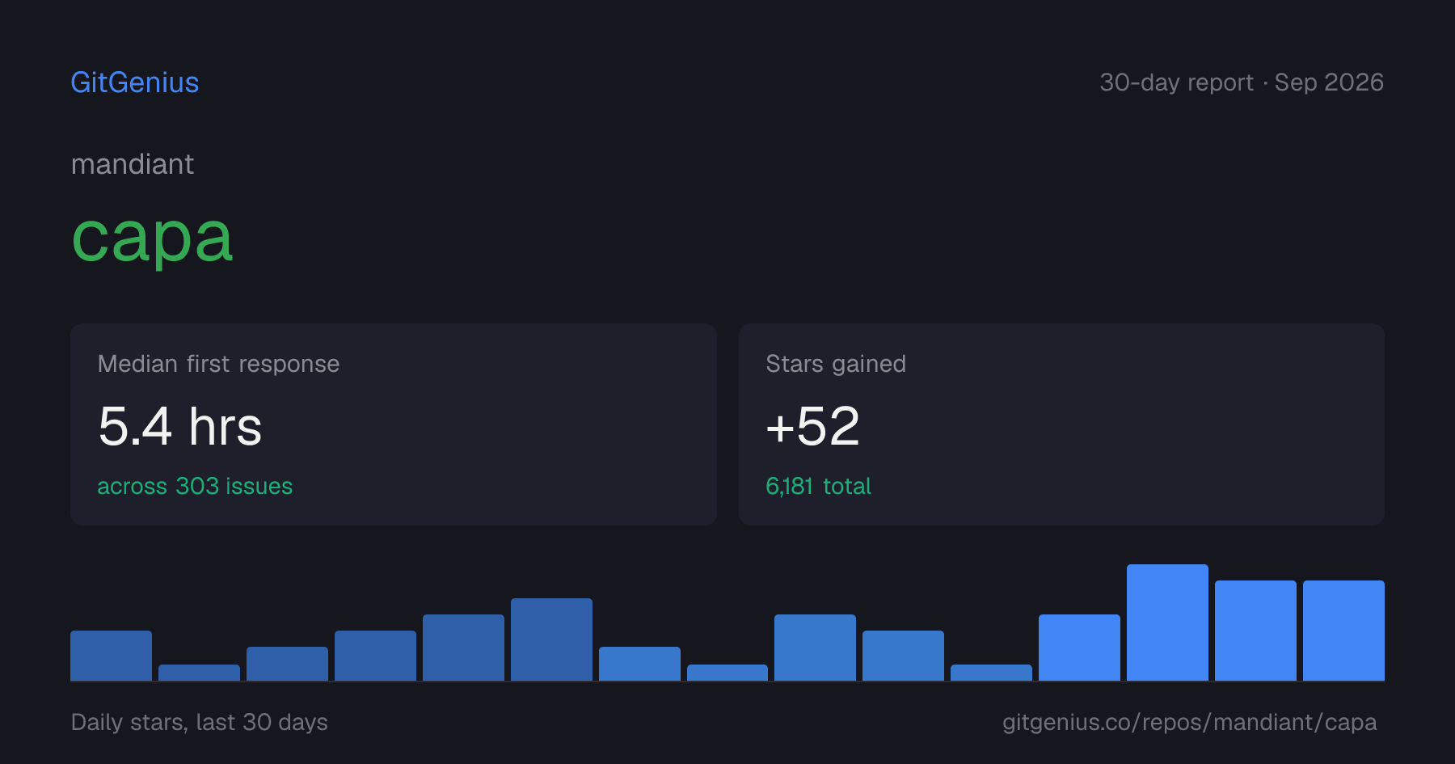
Task: Select the first bar of daily stars chart
Action: 111,656
